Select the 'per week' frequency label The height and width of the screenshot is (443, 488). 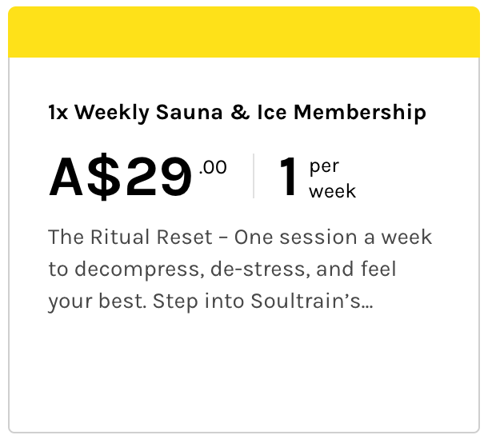point(332,178)
